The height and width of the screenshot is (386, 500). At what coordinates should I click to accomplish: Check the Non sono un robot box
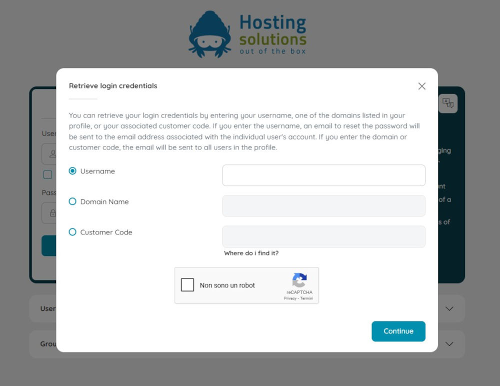coord(187,285)
